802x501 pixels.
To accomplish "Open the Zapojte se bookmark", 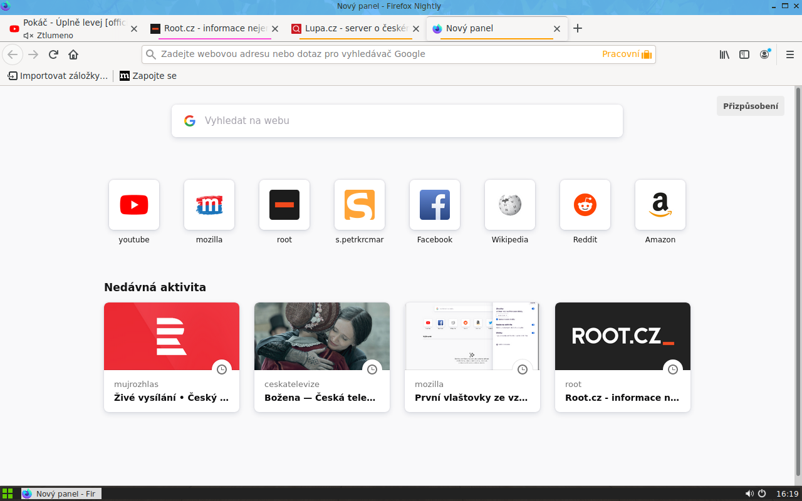I will pyautogui.click(x=148, y=76).
